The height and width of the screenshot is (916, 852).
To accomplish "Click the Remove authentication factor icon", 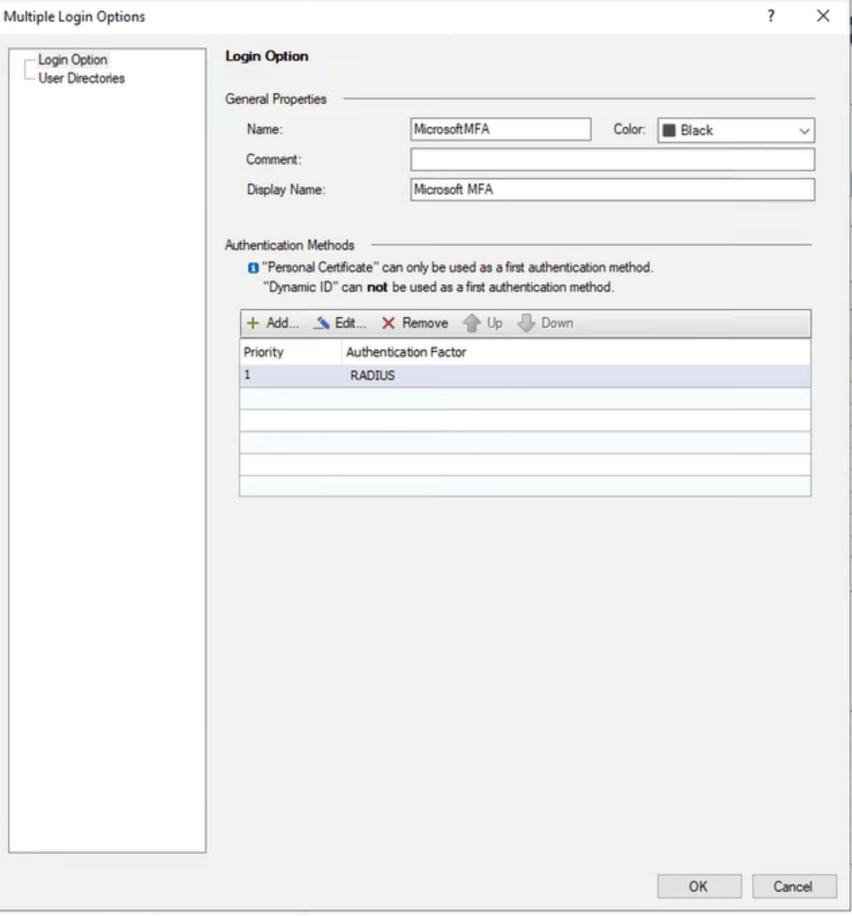I will (388, 323).
